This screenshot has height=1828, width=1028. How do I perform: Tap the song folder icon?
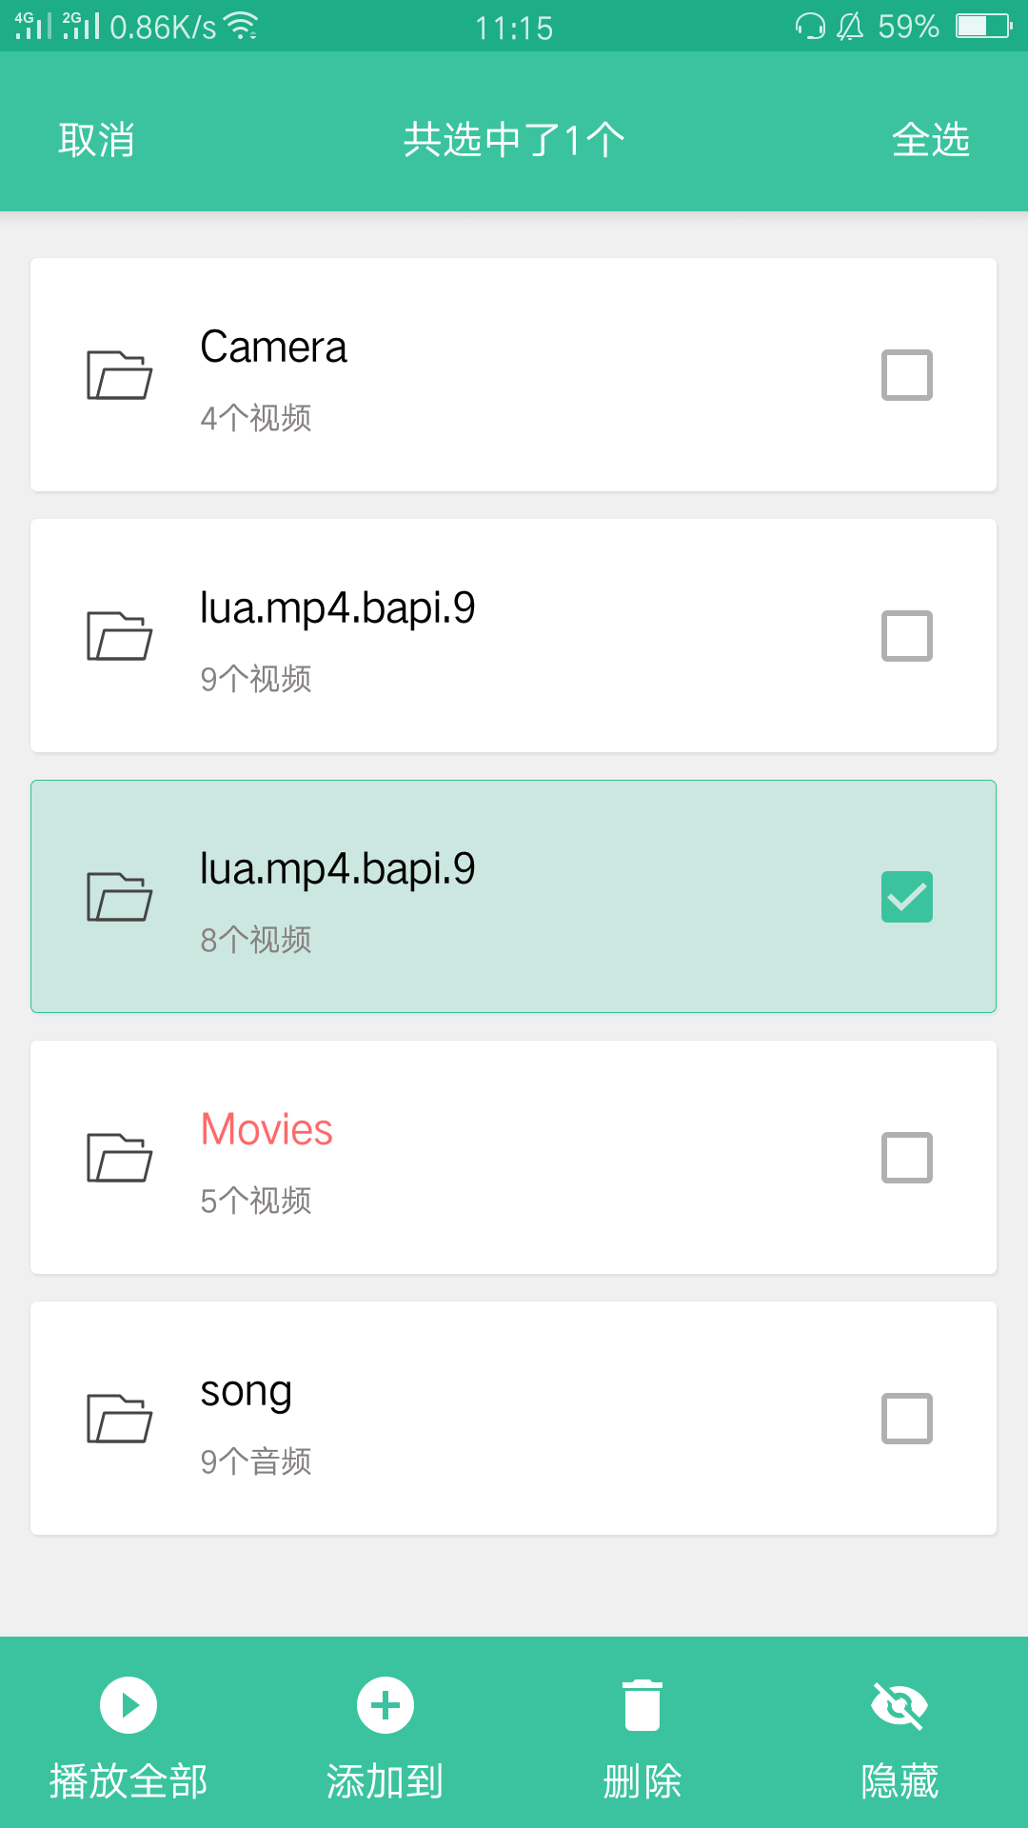coord(119,1418)
